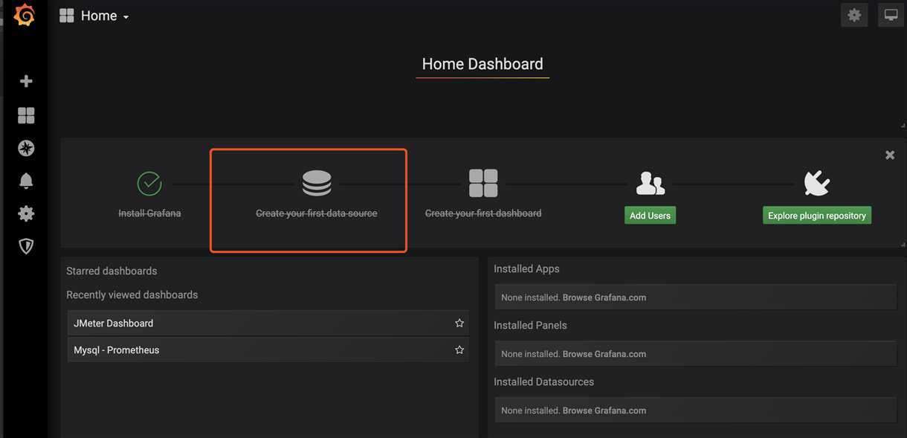Open the Dashboards grid icon in sidebar
Viewport: 907px width, 438px height.
click(26, 115)
